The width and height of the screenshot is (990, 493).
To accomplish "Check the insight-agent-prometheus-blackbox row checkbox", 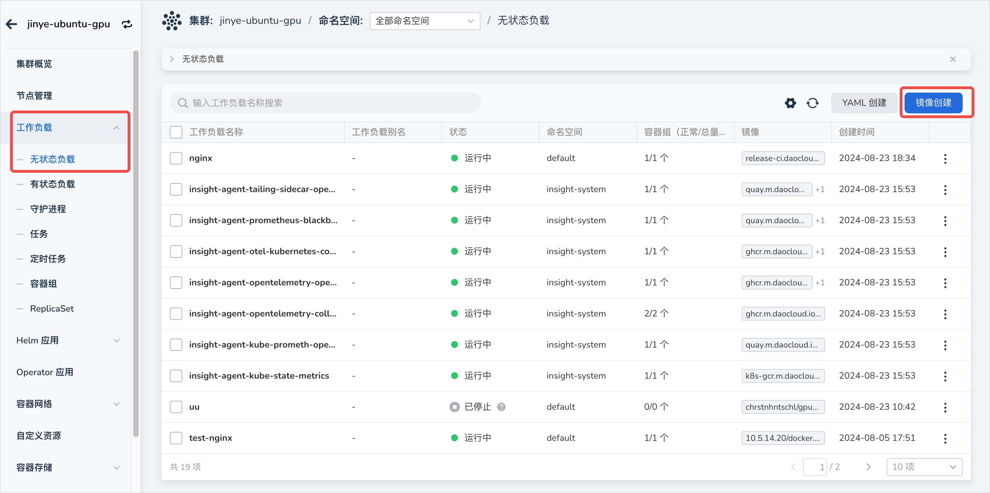I will coord(176,220).
